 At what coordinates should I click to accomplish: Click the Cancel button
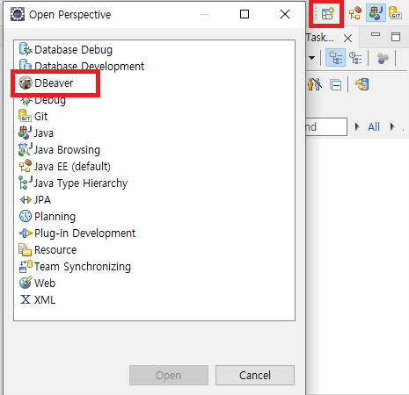[x=255, y=375]
